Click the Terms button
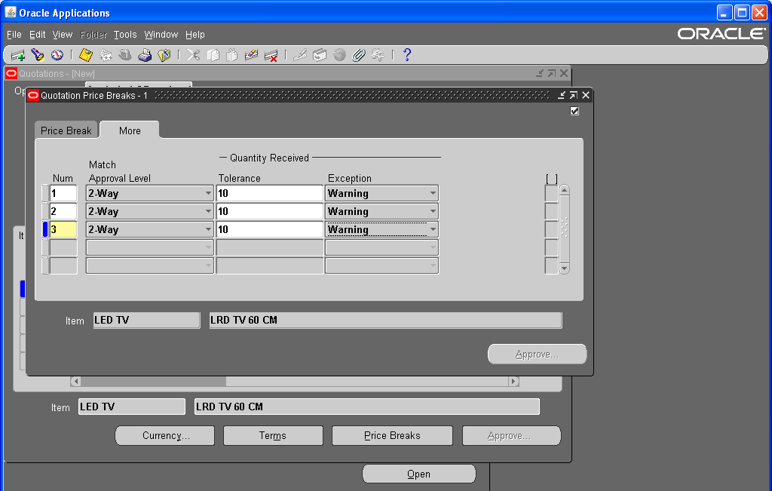The width and height of the screenshot is (772, 491). 273,435
